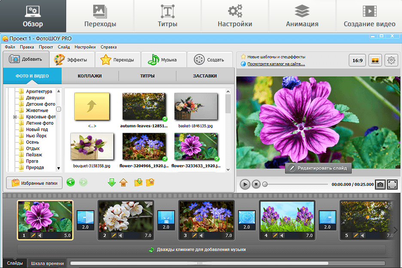The image size is (402, 268).
Task: Click orange up arrow remove icon
Action: coord(124,183)
